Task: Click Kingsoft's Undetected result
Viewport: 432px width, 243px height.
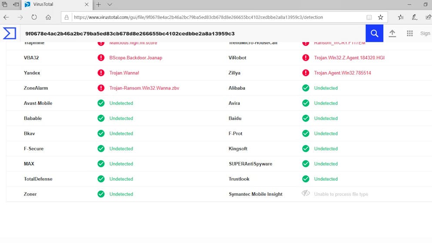Action: tap(326, 149)
